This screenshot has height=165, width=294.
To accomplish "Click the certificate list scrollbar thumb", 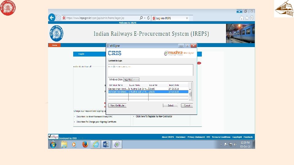I will pyautogui.click(x=190, y=94).
